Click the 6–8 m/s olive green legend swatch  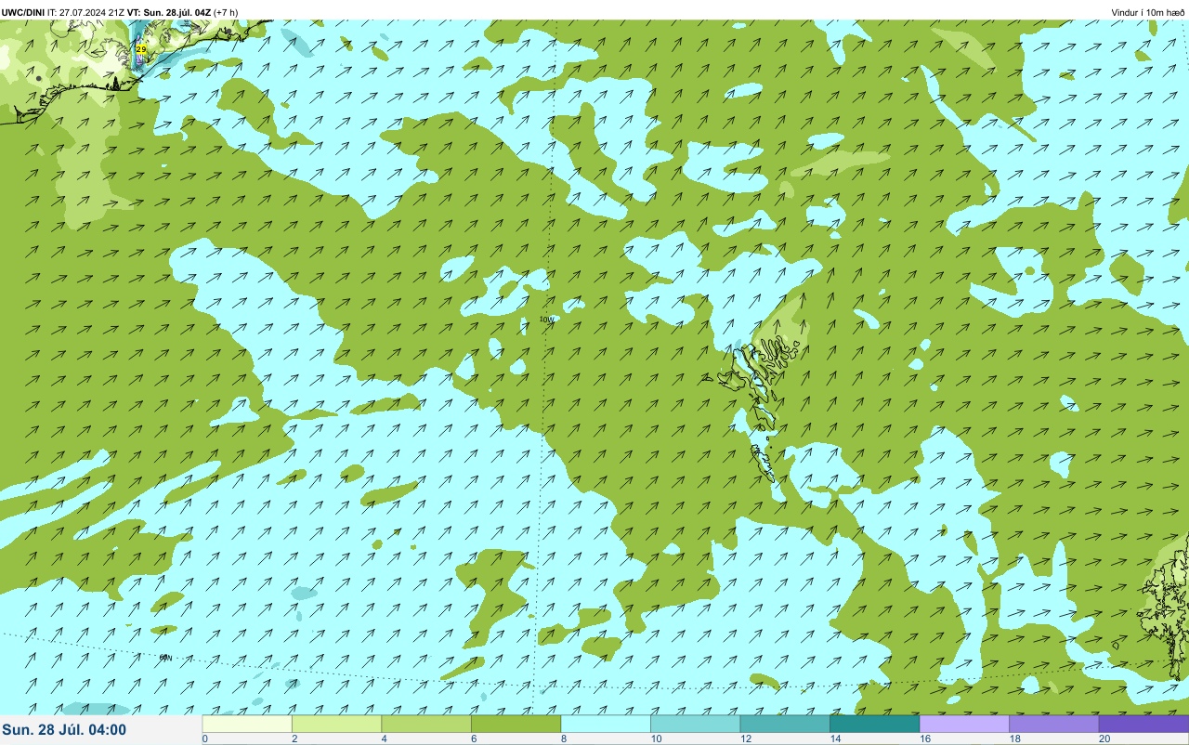pyautogui.click(x=516, y=724)
